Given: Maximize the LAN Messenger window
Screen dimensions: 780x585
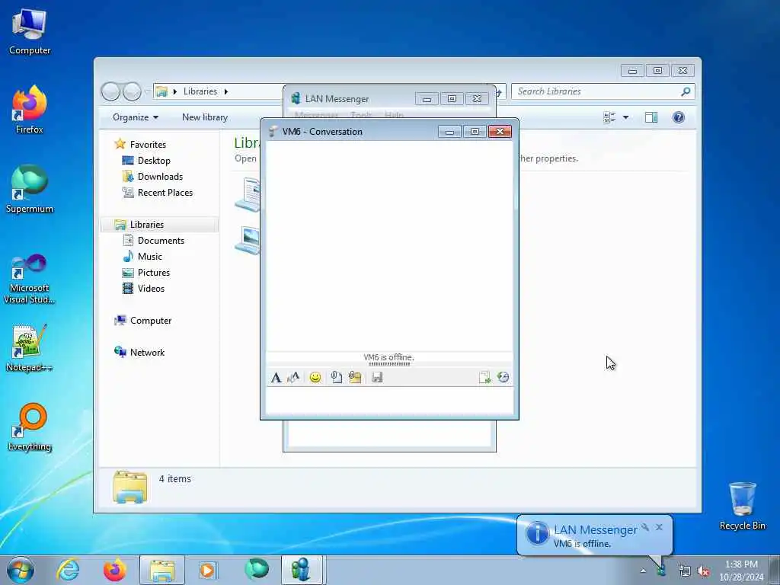Looking at the screenshot, I should [x=452, y=98].
